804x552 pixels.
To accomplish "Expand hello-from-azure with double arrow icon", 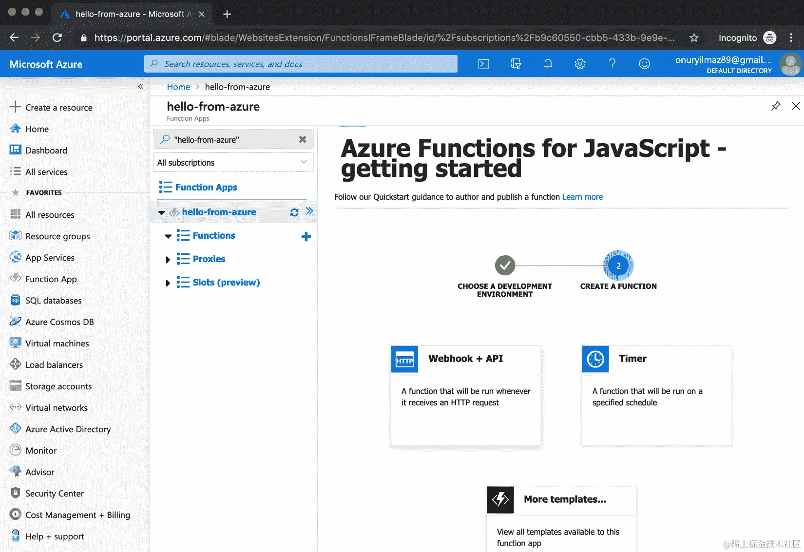I will click(x=309, y=211).
